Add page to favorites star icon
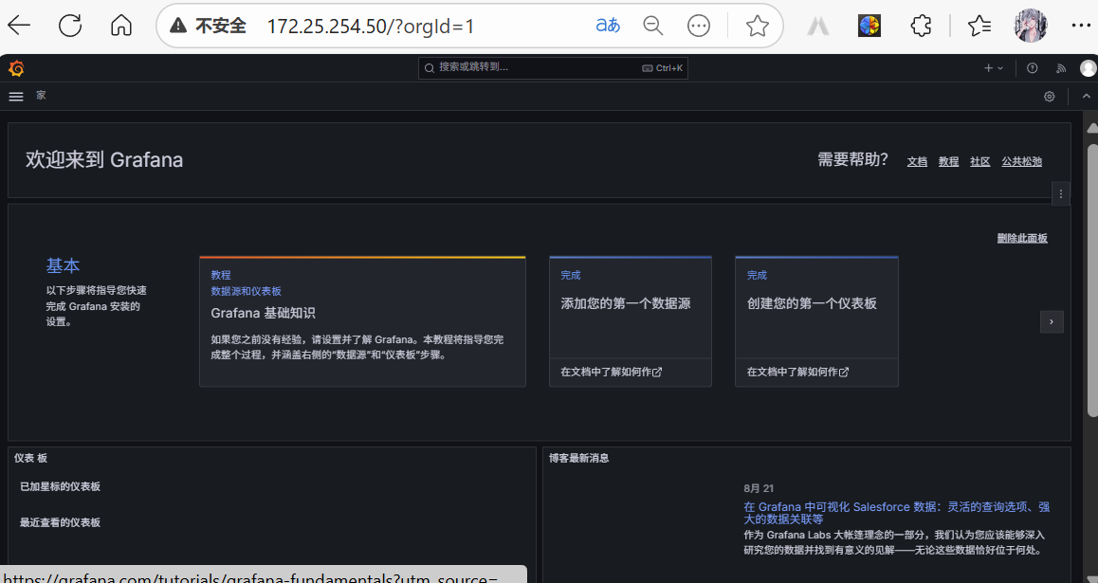The width and height of the screenshot is (1098, 583). (757, 26)
